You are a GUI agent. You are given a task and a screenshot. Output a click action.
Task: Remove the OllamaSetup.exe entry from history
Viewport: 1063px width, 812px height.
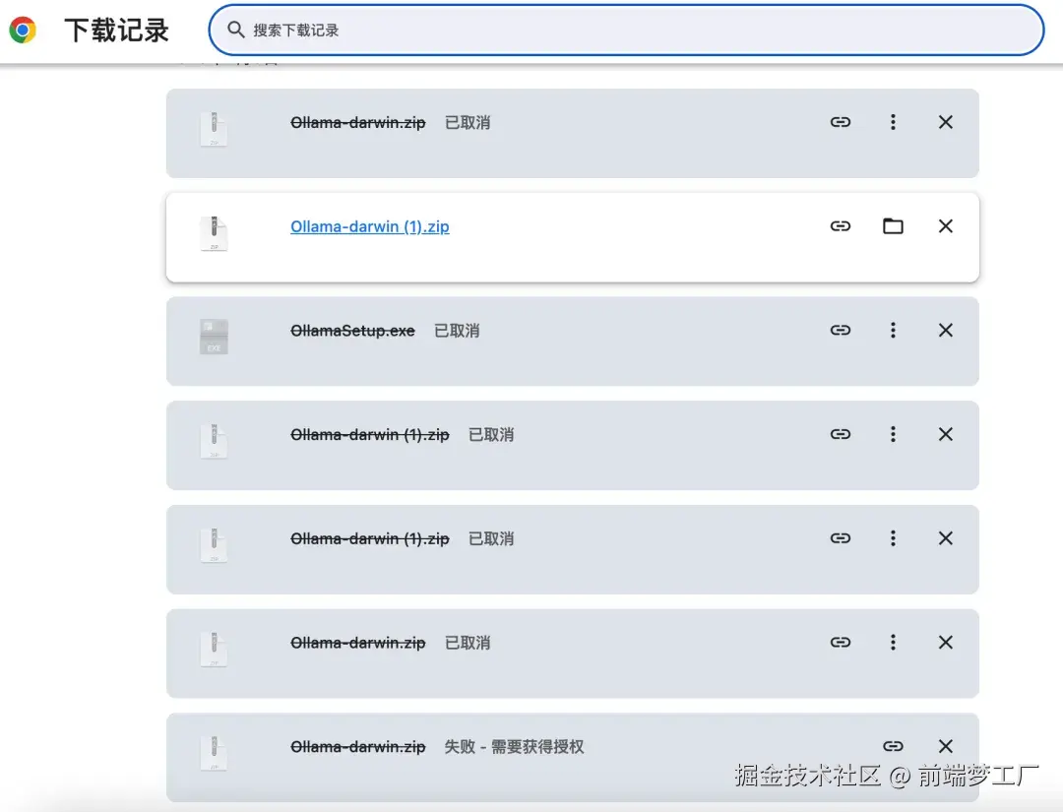945,330
